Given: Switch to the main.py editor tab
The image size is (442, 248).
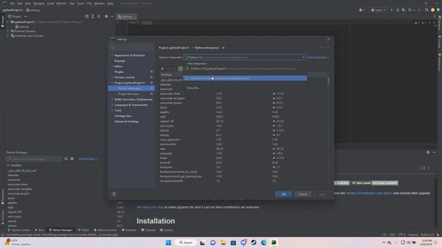Looking at the screenshot, I should (x=126, y=17).
